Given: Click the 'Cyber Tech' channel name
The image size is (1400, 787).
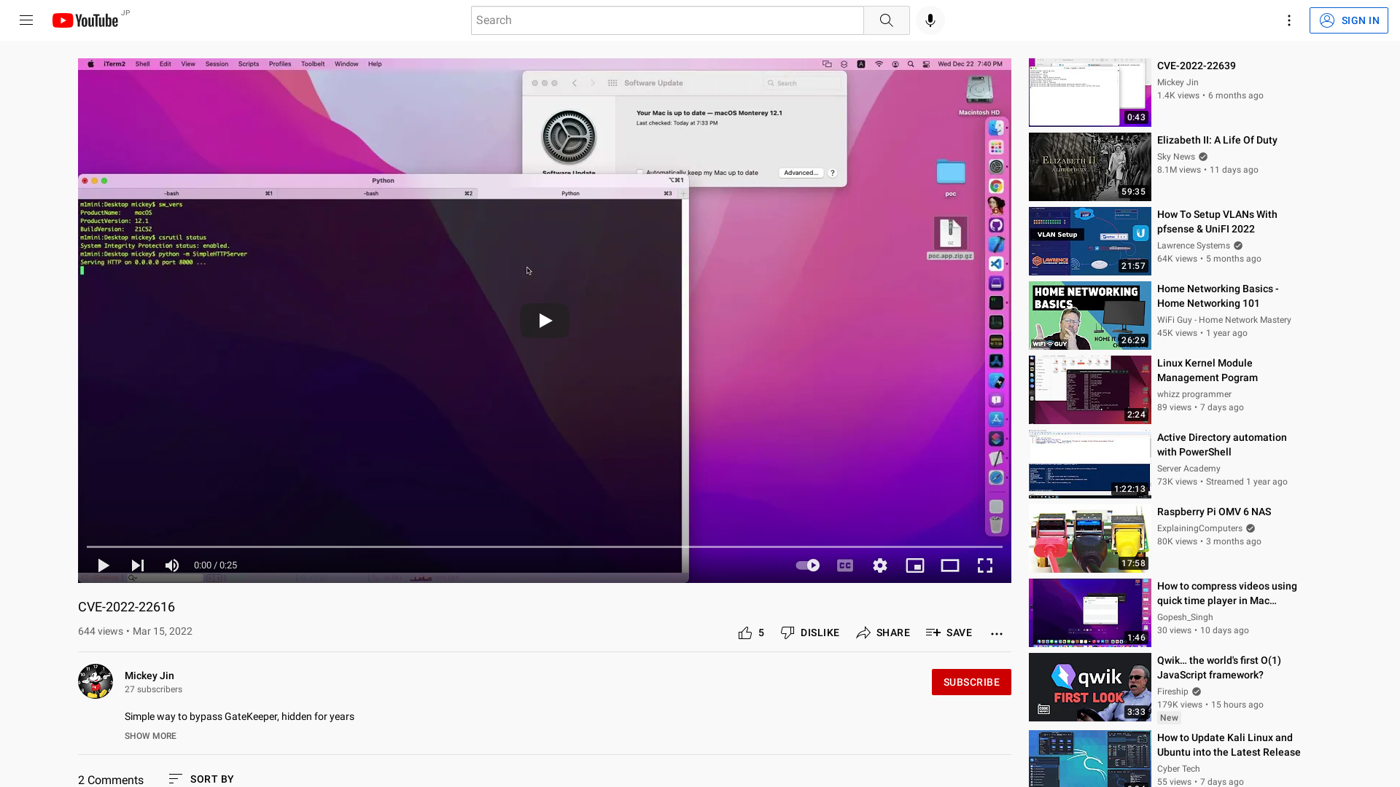Looking at the screenshot, I should point(1178,769).
